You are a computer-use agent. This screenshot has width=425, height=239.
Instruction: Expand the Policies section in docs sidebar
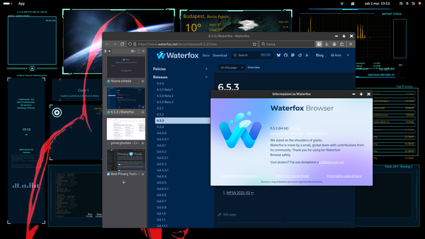[180, 69]
